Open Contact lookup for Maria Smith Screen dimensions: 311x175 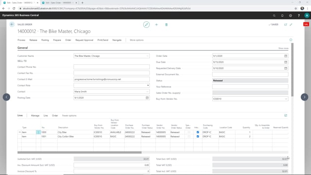147,92
